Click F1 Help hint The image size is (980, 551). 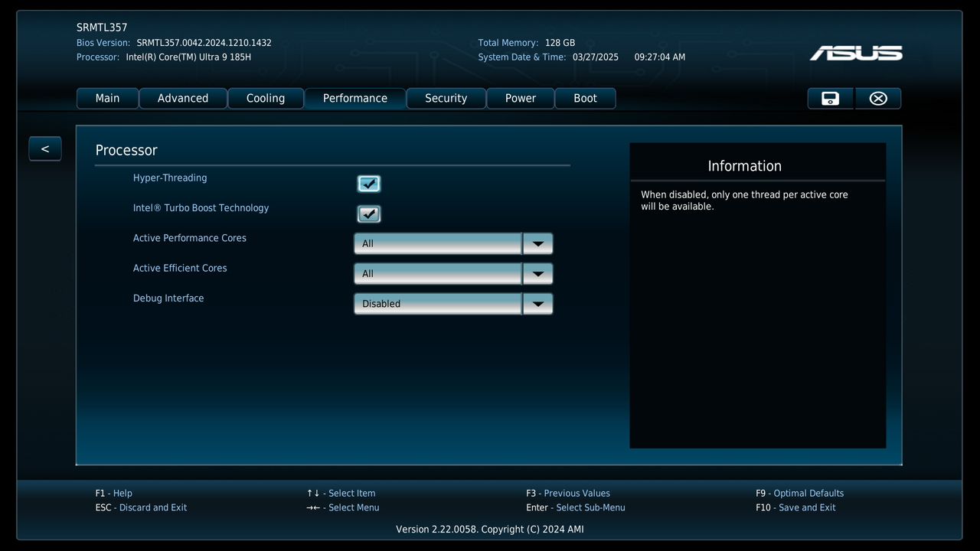pos(114,494)
